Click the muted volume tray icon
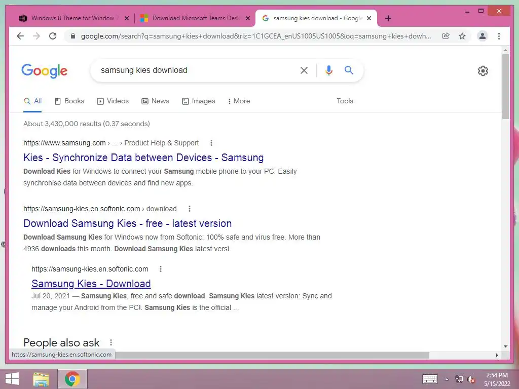This screenshot has height=389, width=519. [x=471, y=379]
